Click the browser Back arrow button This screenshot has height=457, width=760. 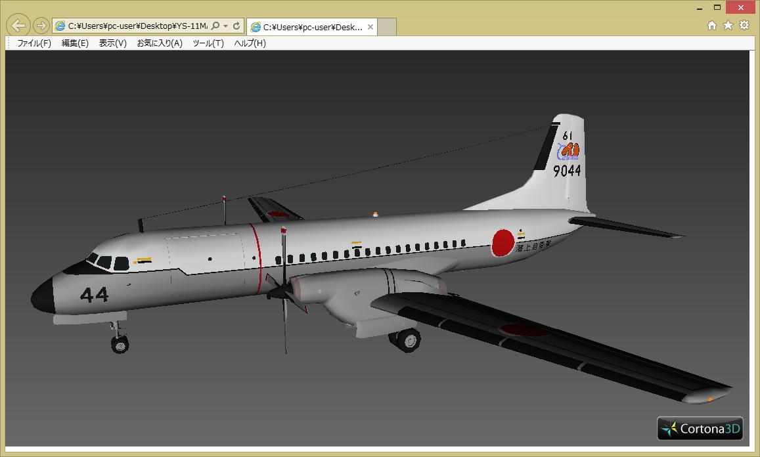click(x=18, y=26)
